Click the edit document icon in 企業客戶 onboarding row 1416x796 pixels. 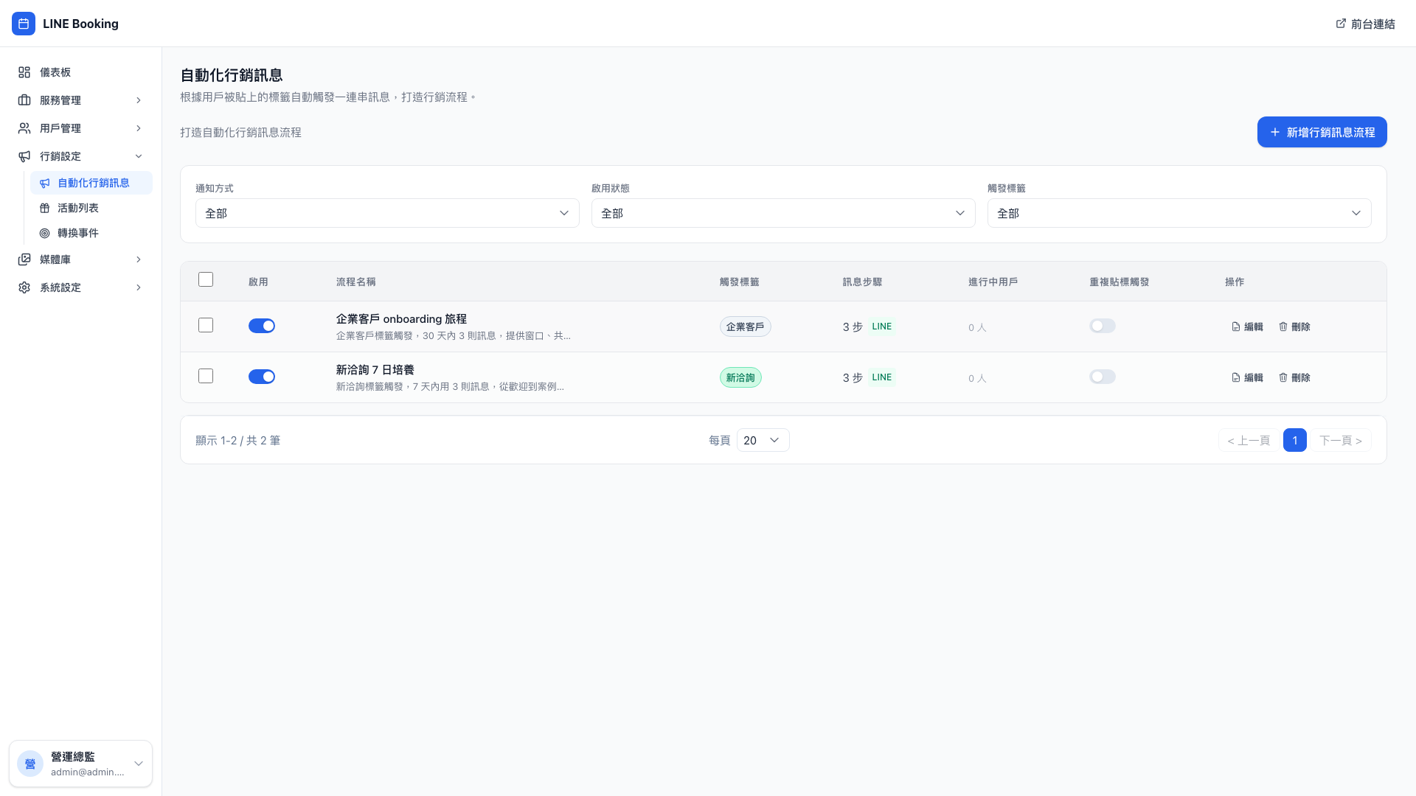click(1236, 327)
